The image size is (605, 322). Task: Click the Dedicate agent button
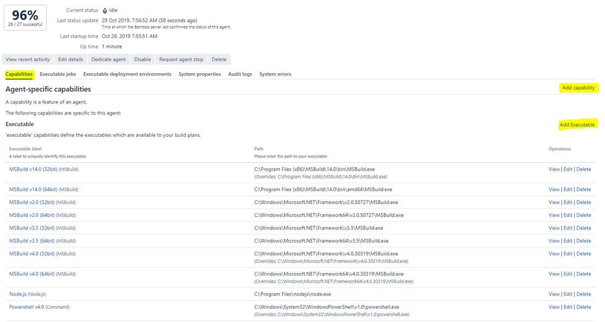[108, 59]
